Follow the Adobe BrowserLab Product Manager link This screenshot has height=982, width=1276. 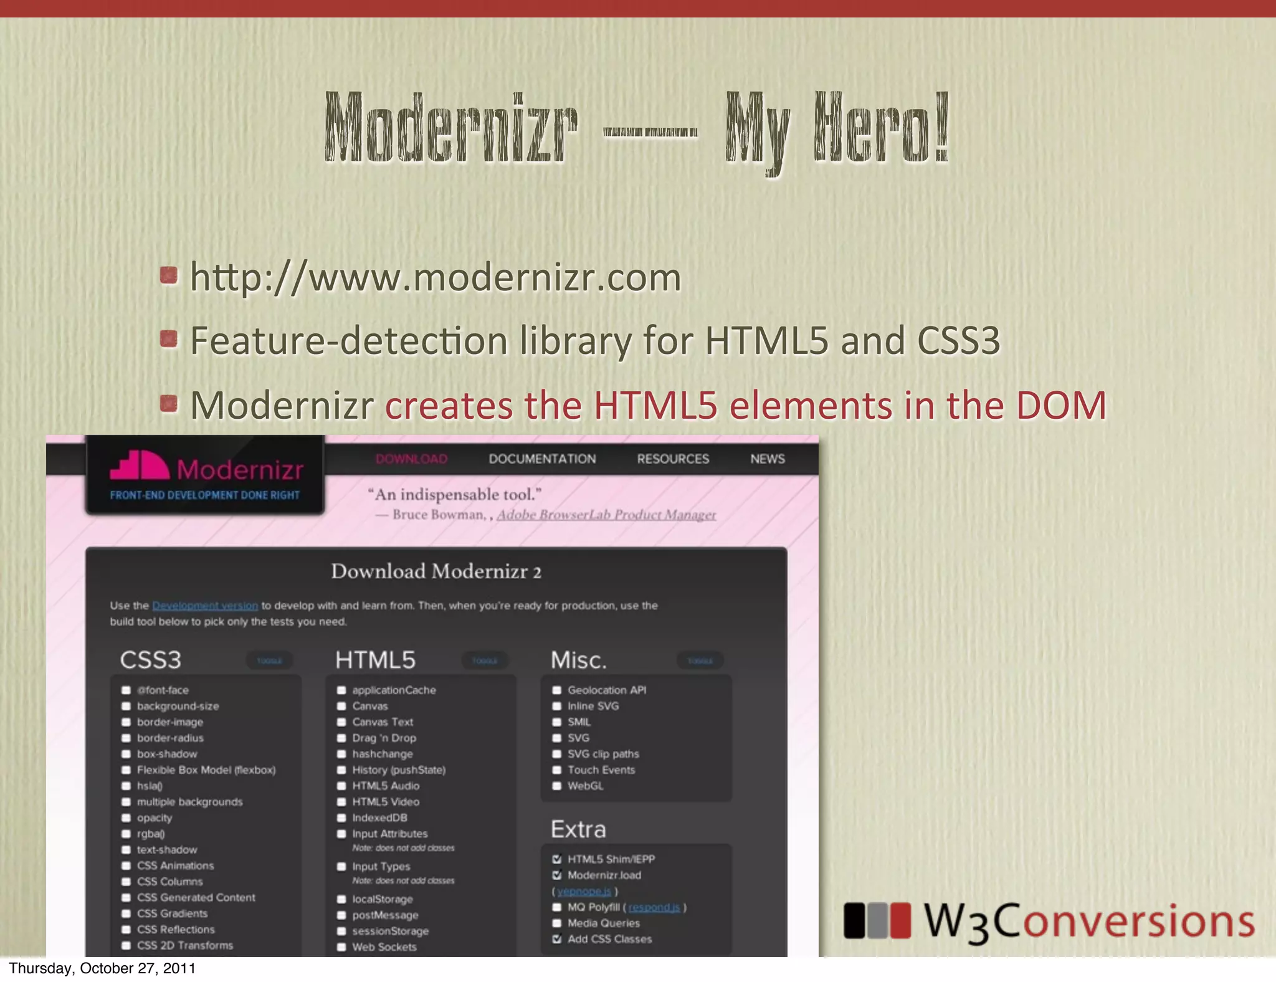coord(606,515)
